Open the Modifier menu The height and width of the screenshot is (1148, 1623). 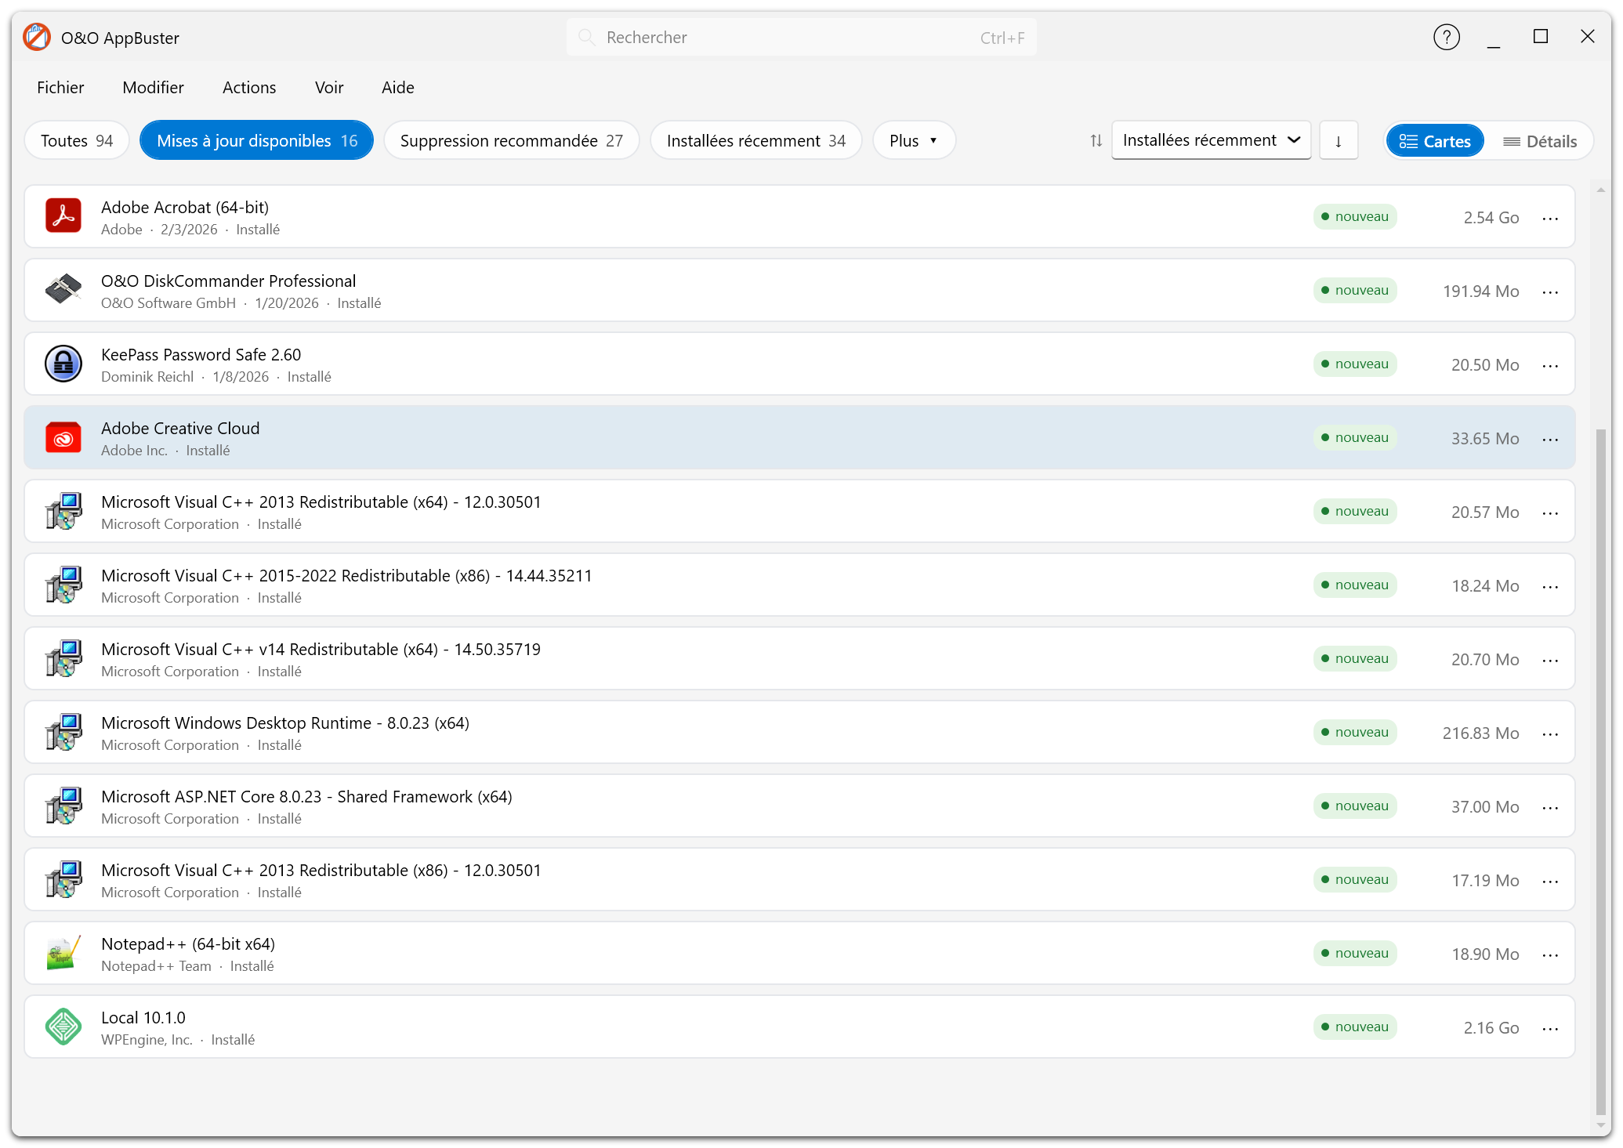153,87
